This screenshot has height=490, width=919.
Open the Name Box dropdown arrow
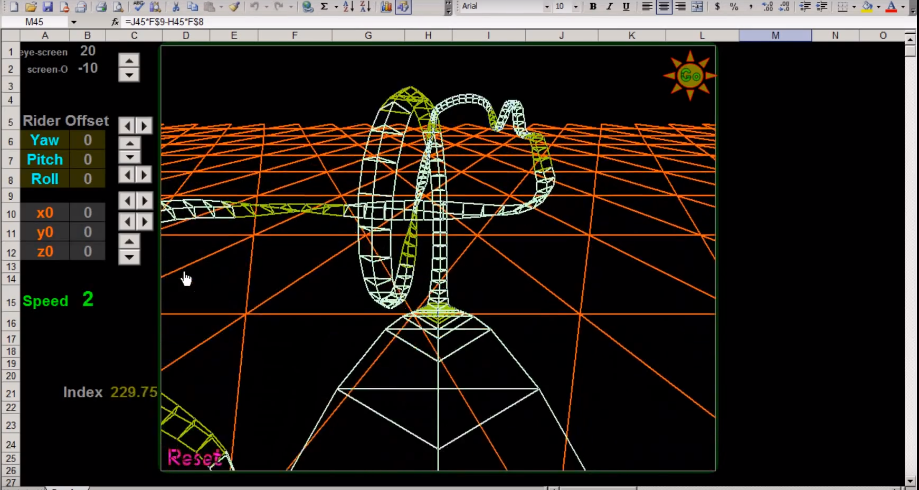click(74, 22)
